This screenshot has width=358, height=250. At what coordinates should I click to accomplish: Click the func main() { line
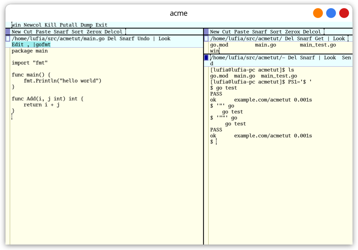[x=31, y=75]
